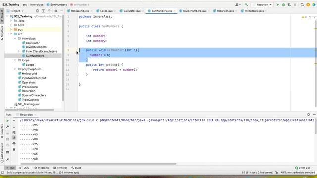The height and width of the screenshot is (178, 317).
Task: Open the Problems tool window
Action: pyautogui.click(x=42, y=168)
